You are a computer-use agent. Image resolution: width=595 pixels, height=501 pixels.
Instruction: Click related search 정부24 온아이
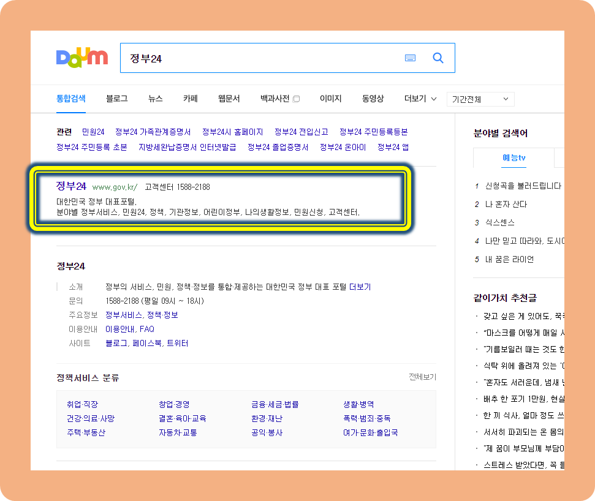point(343,147)
